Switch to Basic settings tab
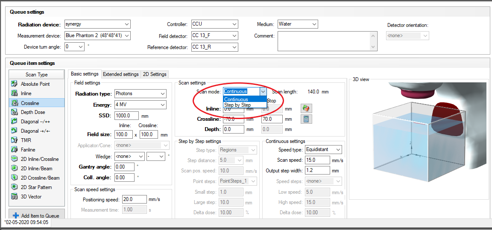Screen dimensions: 492x230 [85, 74]
